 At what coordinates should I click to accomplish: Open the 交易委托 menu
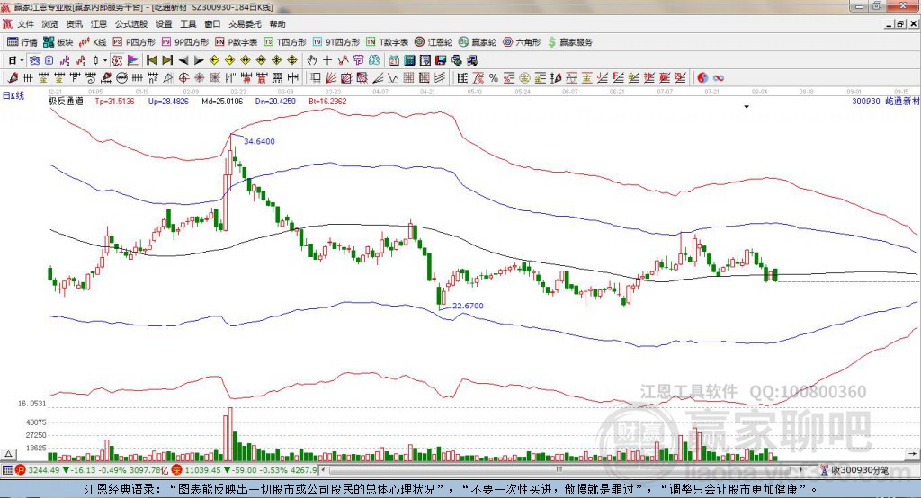tap(245, 24)
